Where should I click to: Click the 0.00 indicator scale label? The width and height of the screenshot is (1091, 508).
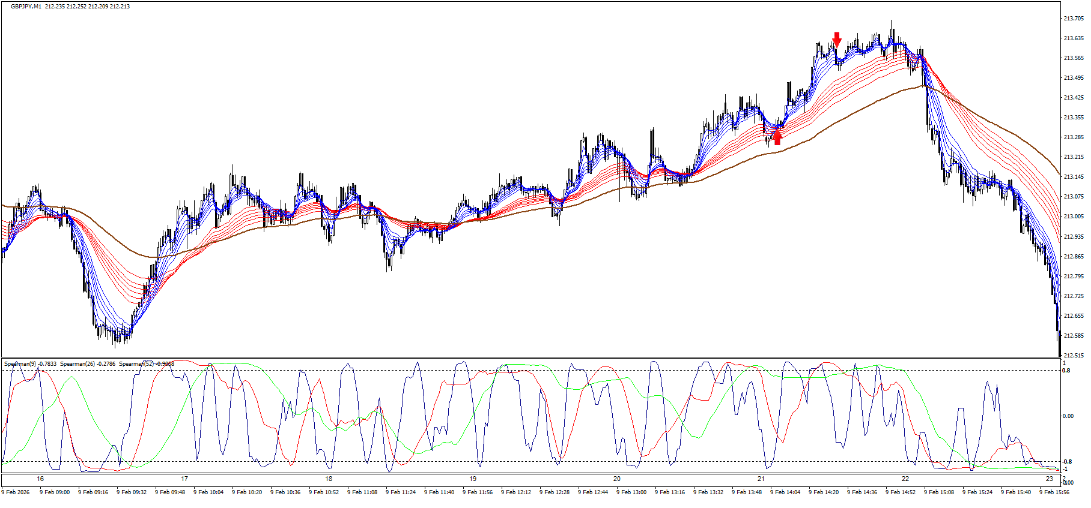[1068, 416]
